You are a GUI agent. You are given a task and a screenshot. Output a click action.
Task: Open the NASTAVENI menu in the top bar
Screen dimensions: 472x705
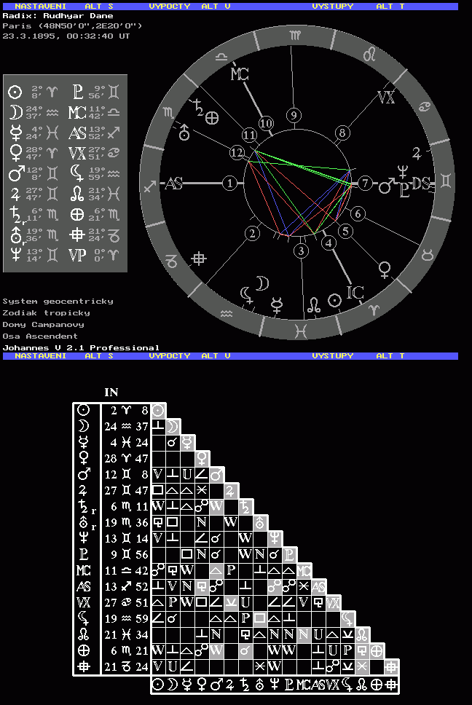tap(36, 6)
